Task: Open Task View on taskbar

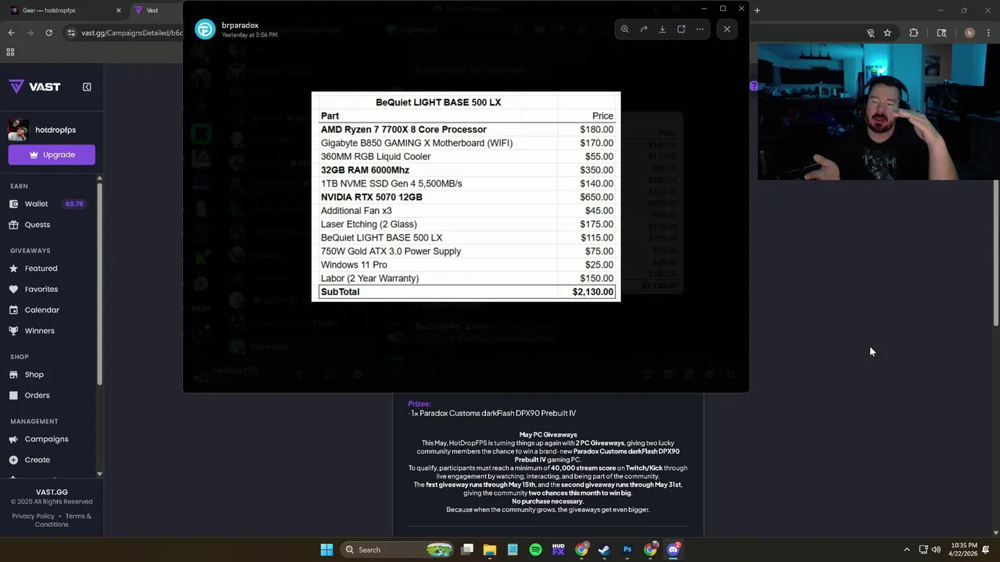Action: pos(467,550)
